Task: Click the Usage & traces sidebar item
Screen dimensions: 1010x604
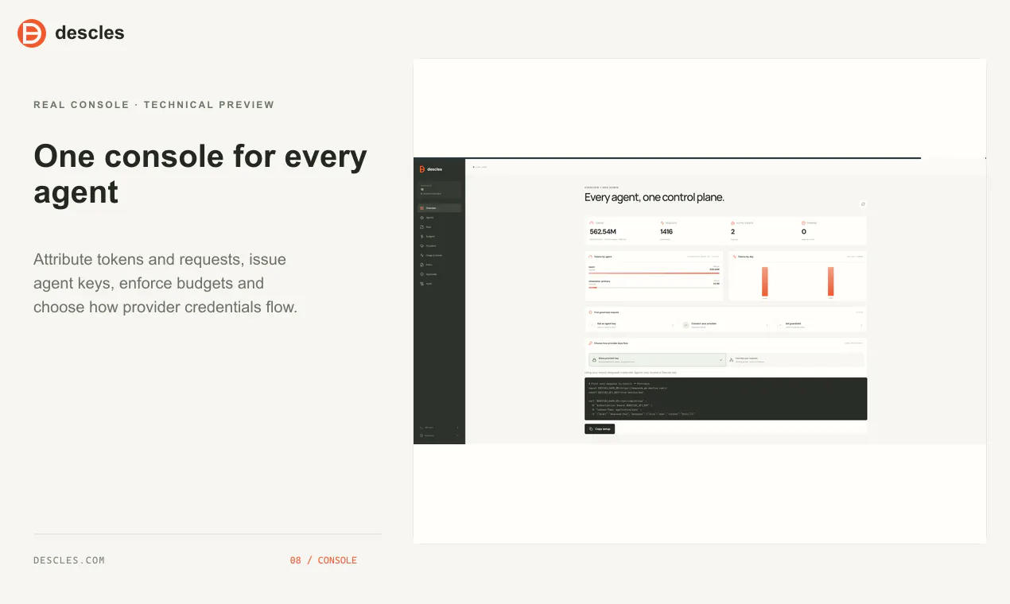Action: click(x=439, y=255)
